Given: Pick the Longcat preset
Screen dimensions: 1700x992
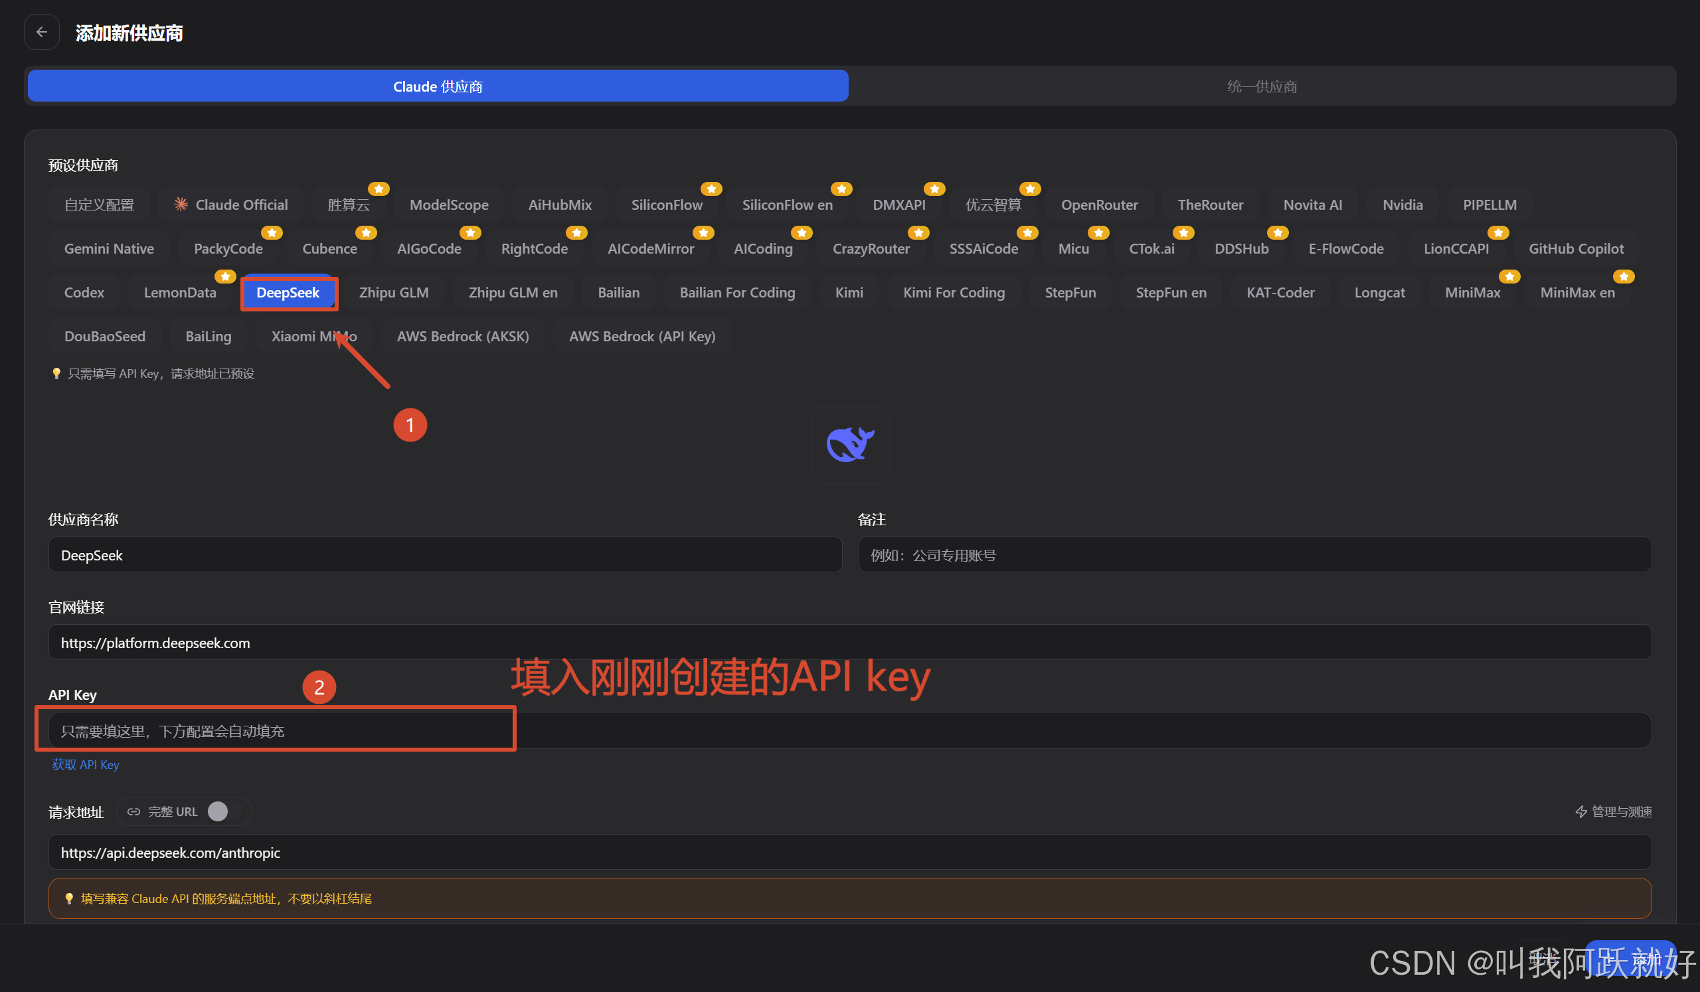Looking at the screenshot, I should click(x=1379, y=292).
